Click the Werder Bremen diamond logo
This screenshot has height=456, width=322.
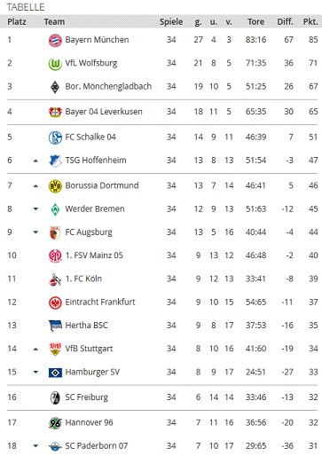click(55, 209)
